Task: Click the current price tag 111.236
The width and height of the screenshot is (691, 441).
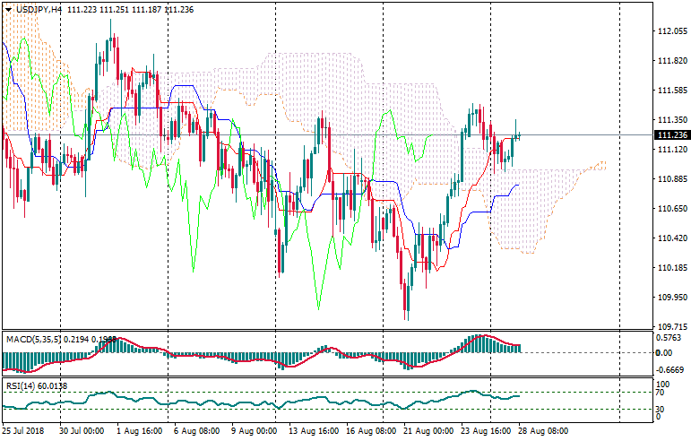Action: 671,135
